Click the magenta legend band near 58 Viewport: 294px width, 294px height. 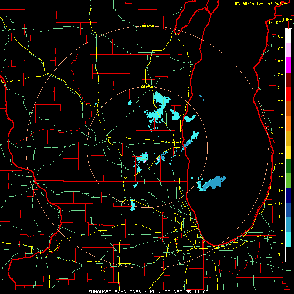[288, 65]
